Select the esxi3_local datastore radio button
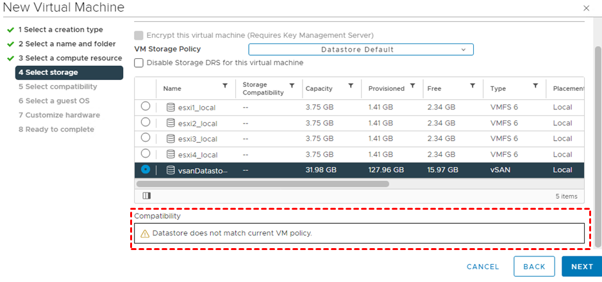 [146, 138]
